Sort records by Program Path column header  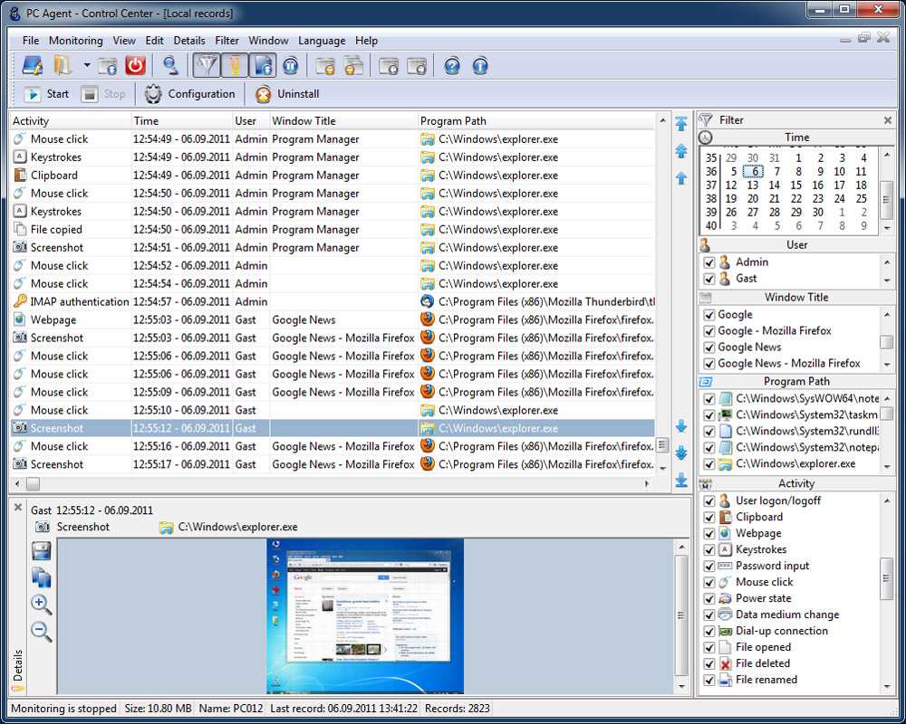[536, 120]
